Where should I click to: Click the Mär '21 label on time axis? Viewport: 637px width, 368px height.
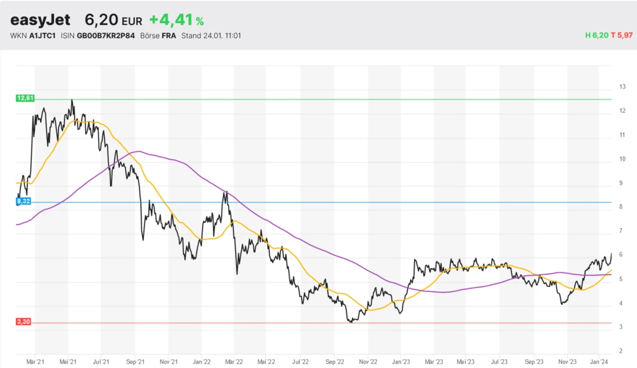[35, 360]
